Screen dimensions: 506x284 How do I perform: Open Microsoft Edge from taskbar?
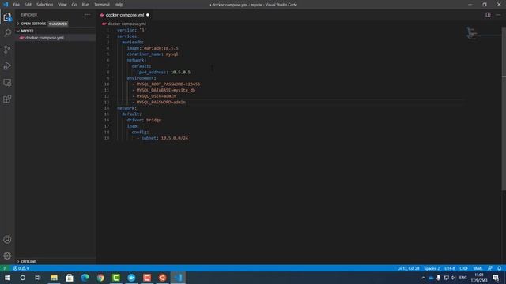click(x=85, y=278)
